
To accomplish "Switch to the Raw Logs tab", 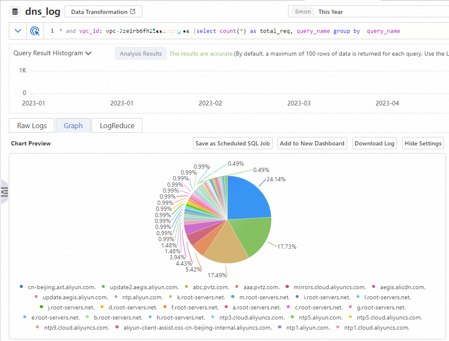I will [x=32, y=126].
